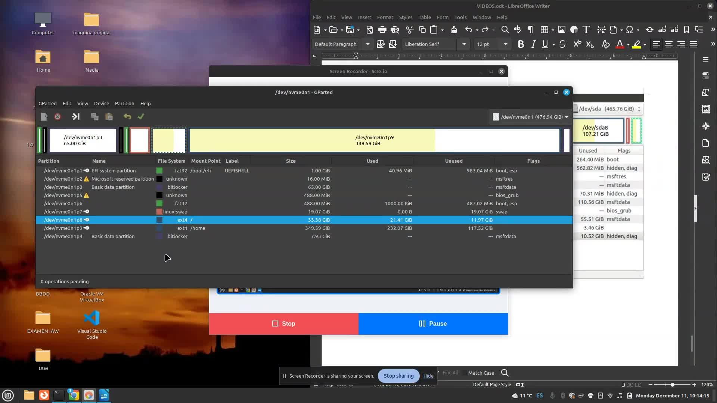
Task: Click the Copy partition icon in GParted
Action: 95,117
